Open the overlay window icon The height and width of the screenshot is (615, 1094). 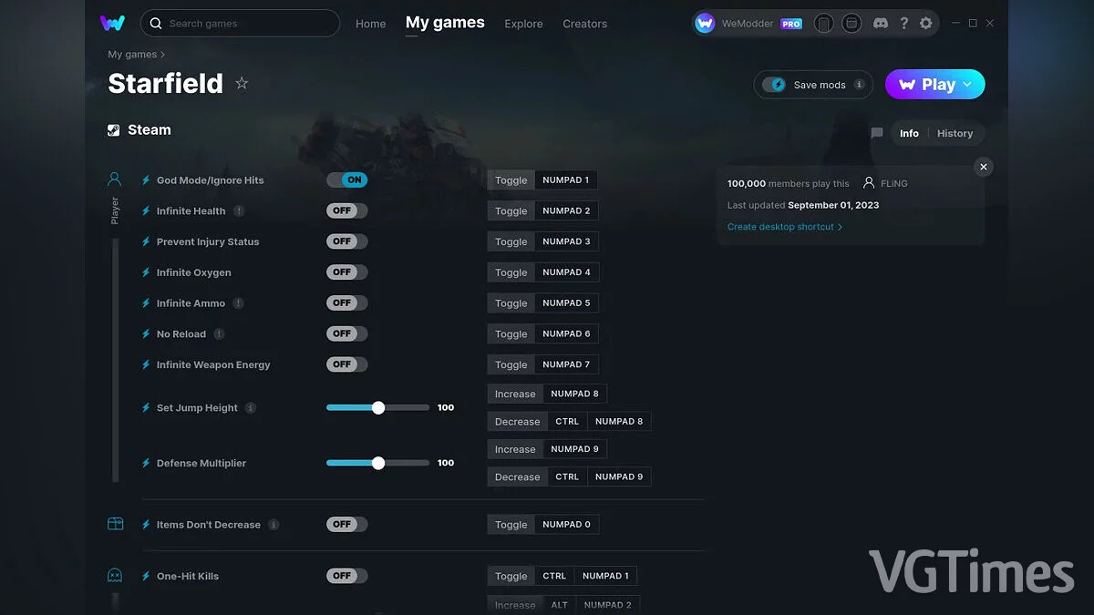click(x=851, y=24)
